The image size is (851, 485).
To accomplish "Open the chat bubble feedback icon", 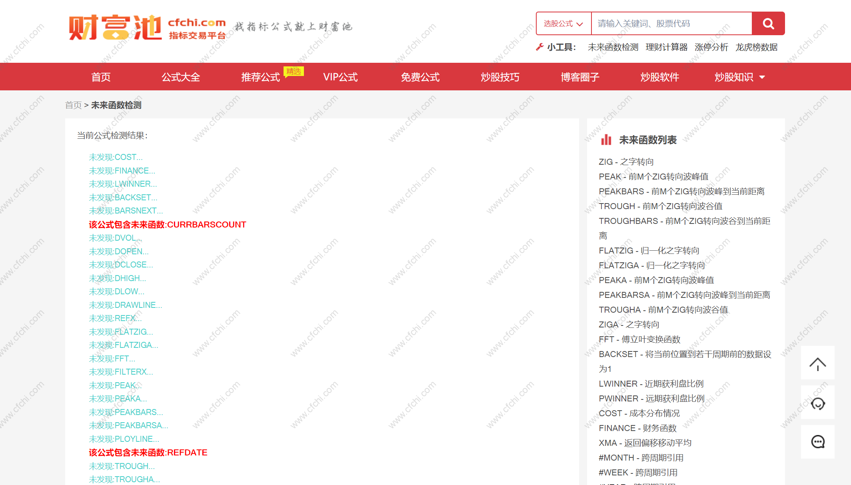I will (x=817, y=442).
